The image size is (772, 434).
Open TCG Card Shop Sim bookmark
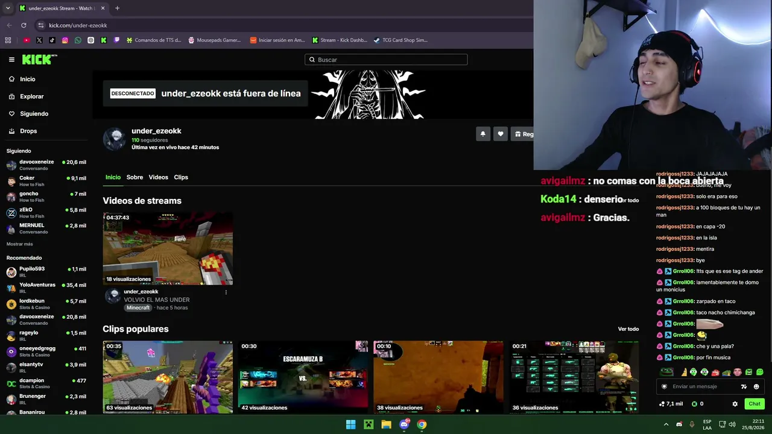click(400, 40)
